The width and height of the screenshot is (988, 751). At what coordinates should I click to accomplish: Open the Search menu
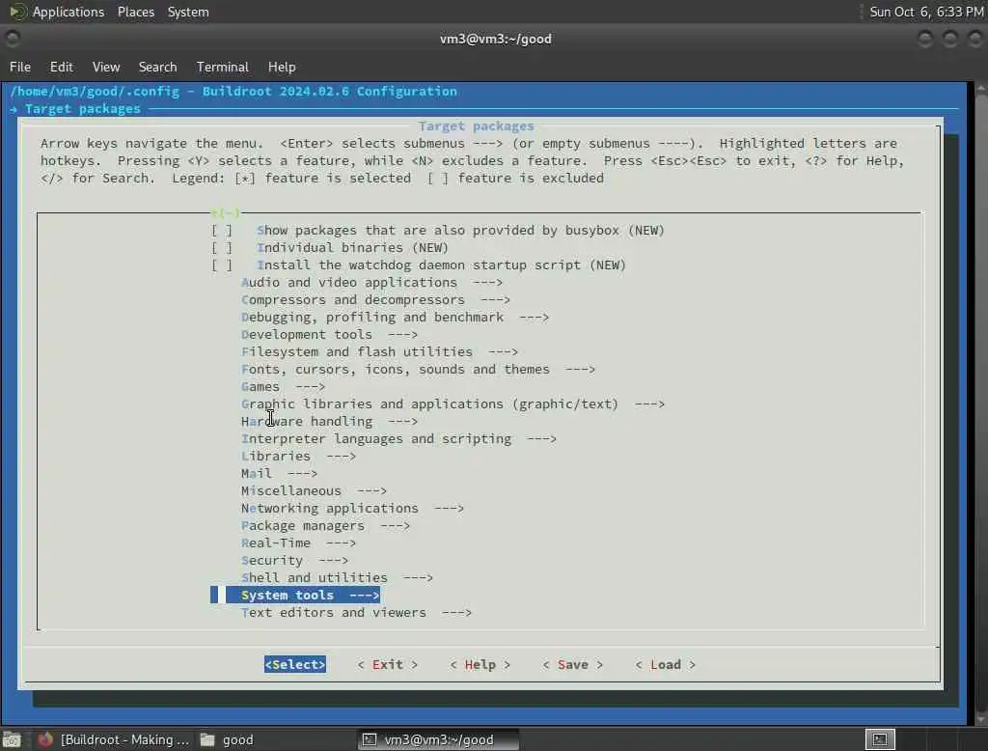coord(157,67)
